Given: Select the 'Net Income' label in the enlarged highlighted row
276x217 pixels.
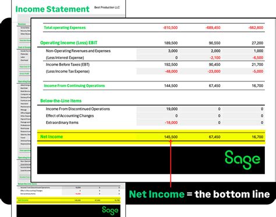Looking at the screenshot, I should click(x=51, y=137).
